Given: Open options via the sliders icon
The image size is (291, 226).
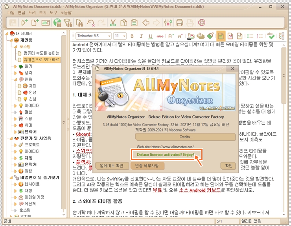Looking at the screenshot, I should (168, 23).
